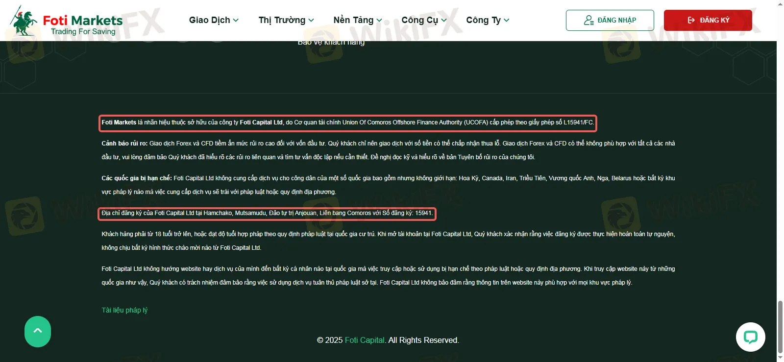784x362 pixels.
Task: Click the Foti Capital footer link
Action: click(x=365, y=340)
